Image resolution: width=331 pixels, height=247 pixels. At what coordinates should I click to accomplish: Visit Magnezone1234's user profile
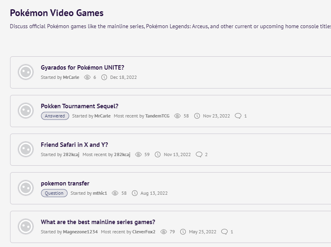click(80, 232)
